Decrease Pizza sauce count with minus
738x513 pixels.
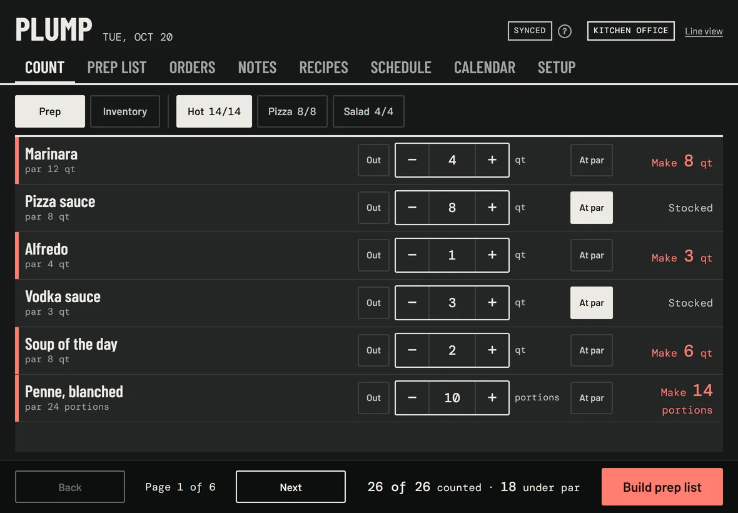pyautogui.click(x=412, y=208)
